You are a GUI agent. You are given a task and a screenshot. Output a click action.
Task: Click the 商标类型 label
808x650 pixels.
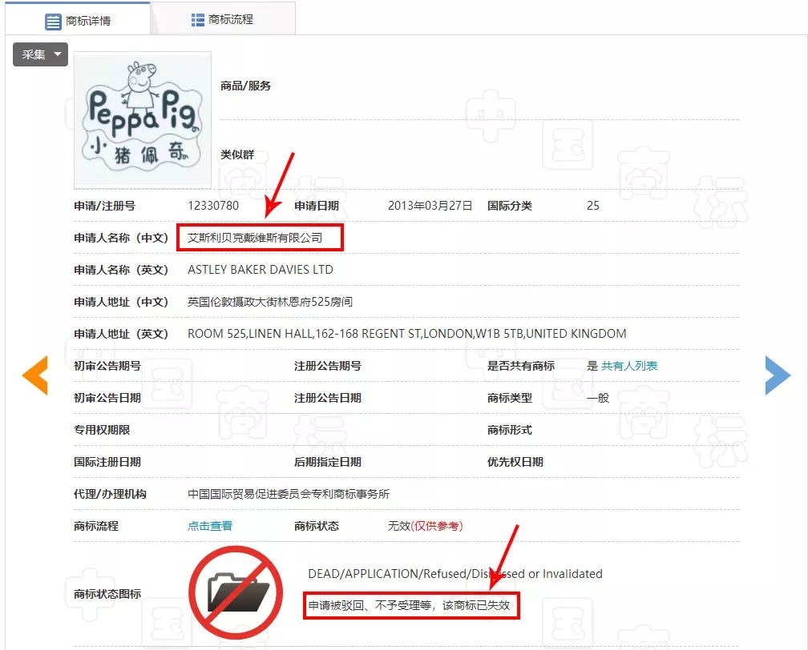click(510, 398)
